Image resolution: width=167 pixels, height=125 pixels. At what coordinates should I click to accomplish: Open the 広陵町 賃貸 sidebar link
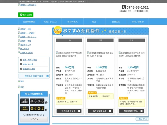(24, 41)
